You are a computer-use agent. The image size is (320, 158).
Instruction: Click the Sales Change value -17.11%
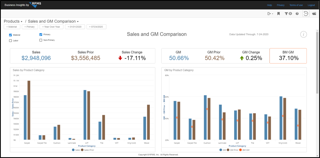tap(135, 58)
